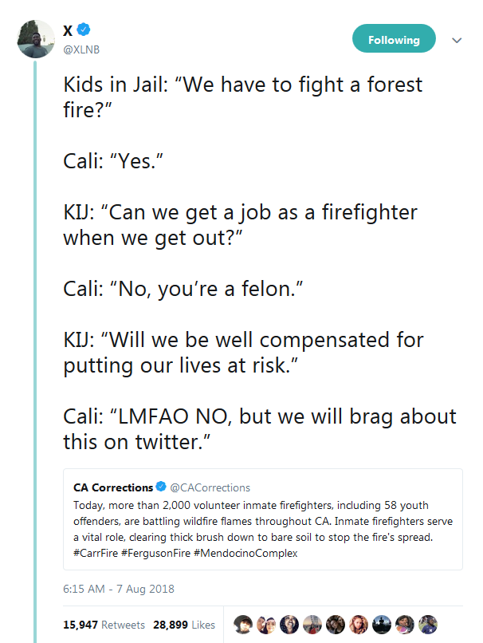483x643 pixels.
Task: Toggle the Following button
Action: click(394, 39)
